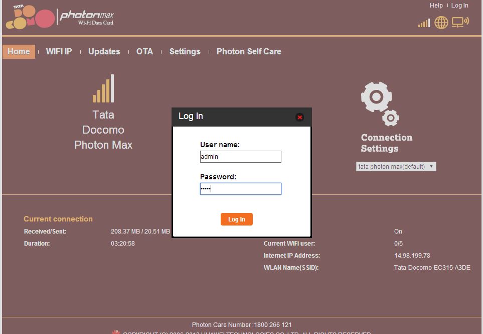Submit with the orange Log In button

point(237,219)
